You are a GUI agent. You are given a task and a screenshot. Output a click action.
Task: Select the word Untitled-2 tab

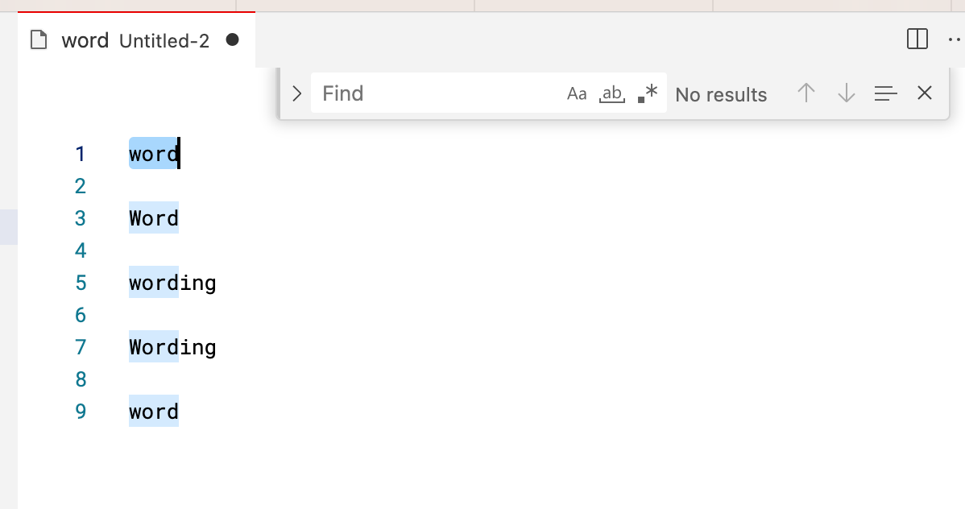pyautogui.click(x=164, y=39)
